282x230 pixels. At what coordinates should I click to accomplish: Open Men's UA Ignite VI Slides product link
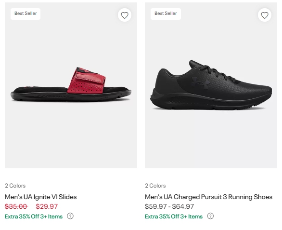[40, 197]
